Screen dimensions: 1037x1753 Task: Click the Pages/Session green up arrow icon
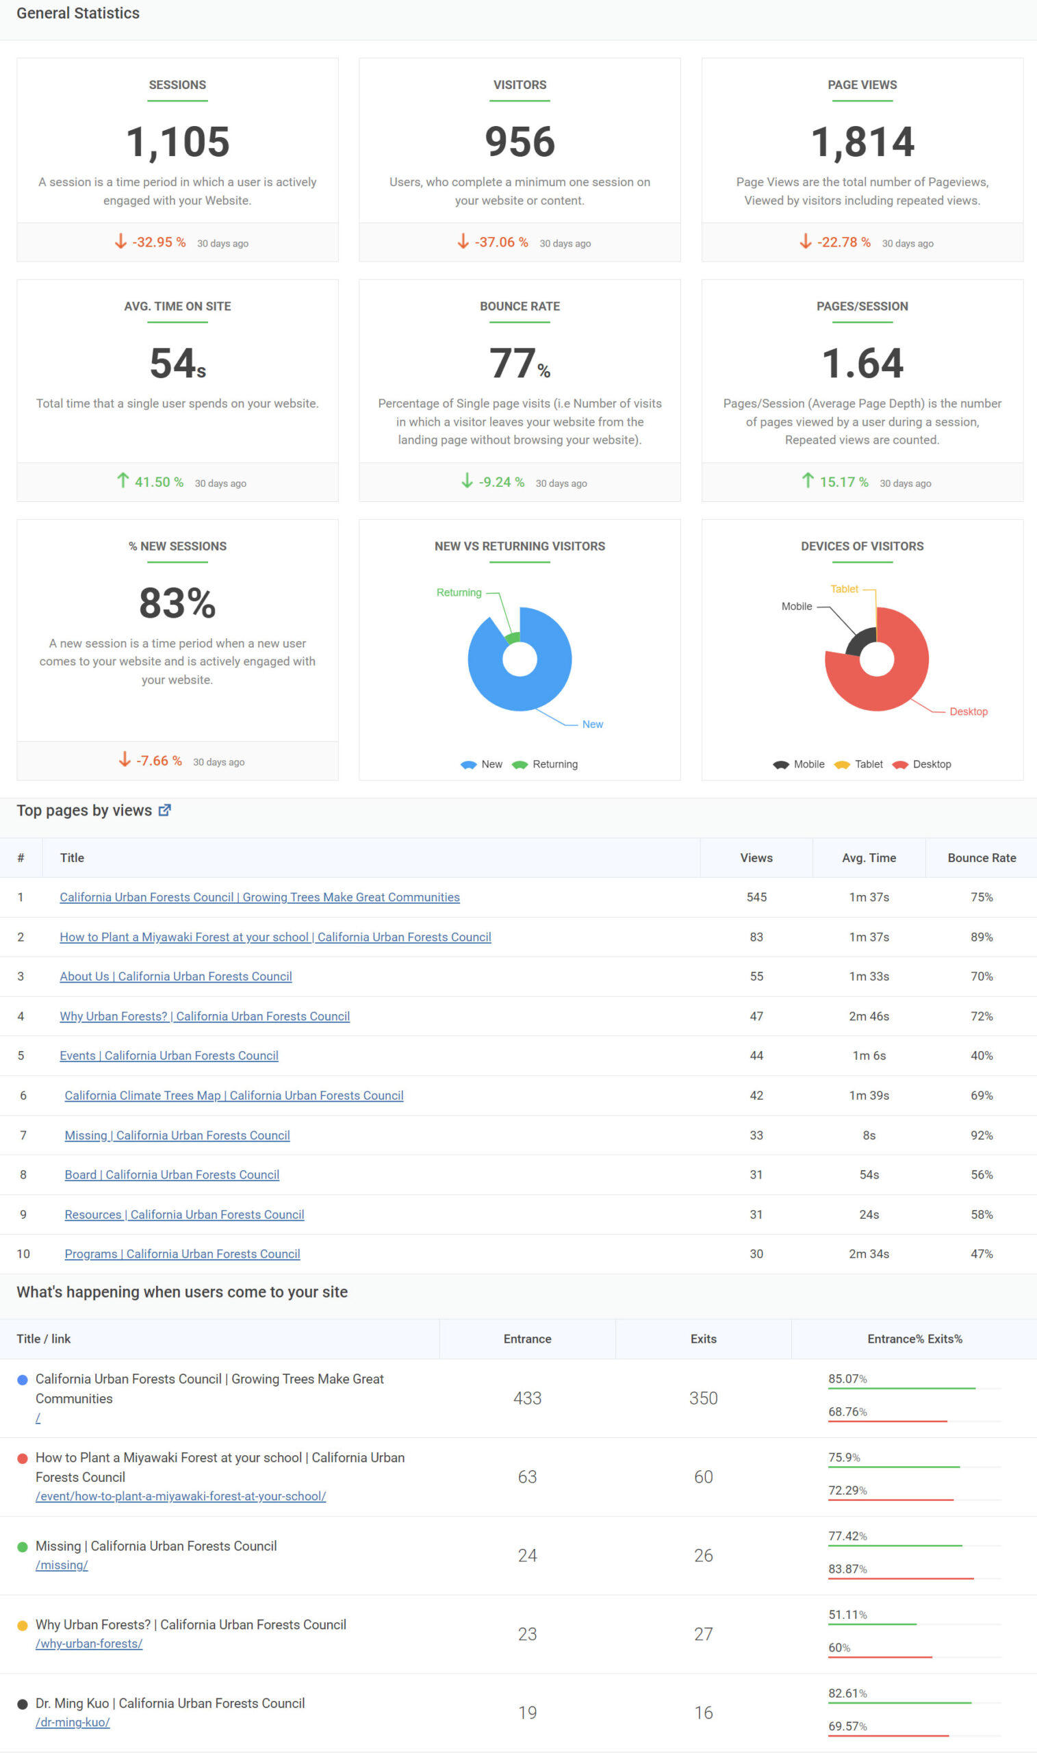(808, 480)
